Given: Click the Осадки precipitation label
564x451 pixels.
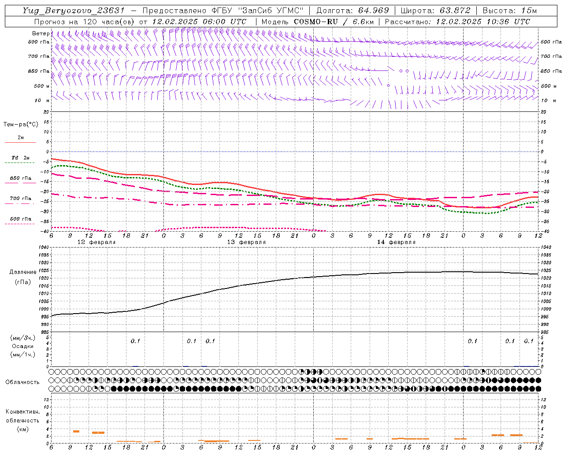Looking at the screenshot, I should [x=22, y=346].
